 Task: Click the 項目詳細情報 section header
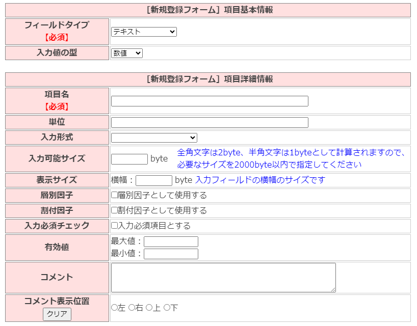tap(208, 79)
